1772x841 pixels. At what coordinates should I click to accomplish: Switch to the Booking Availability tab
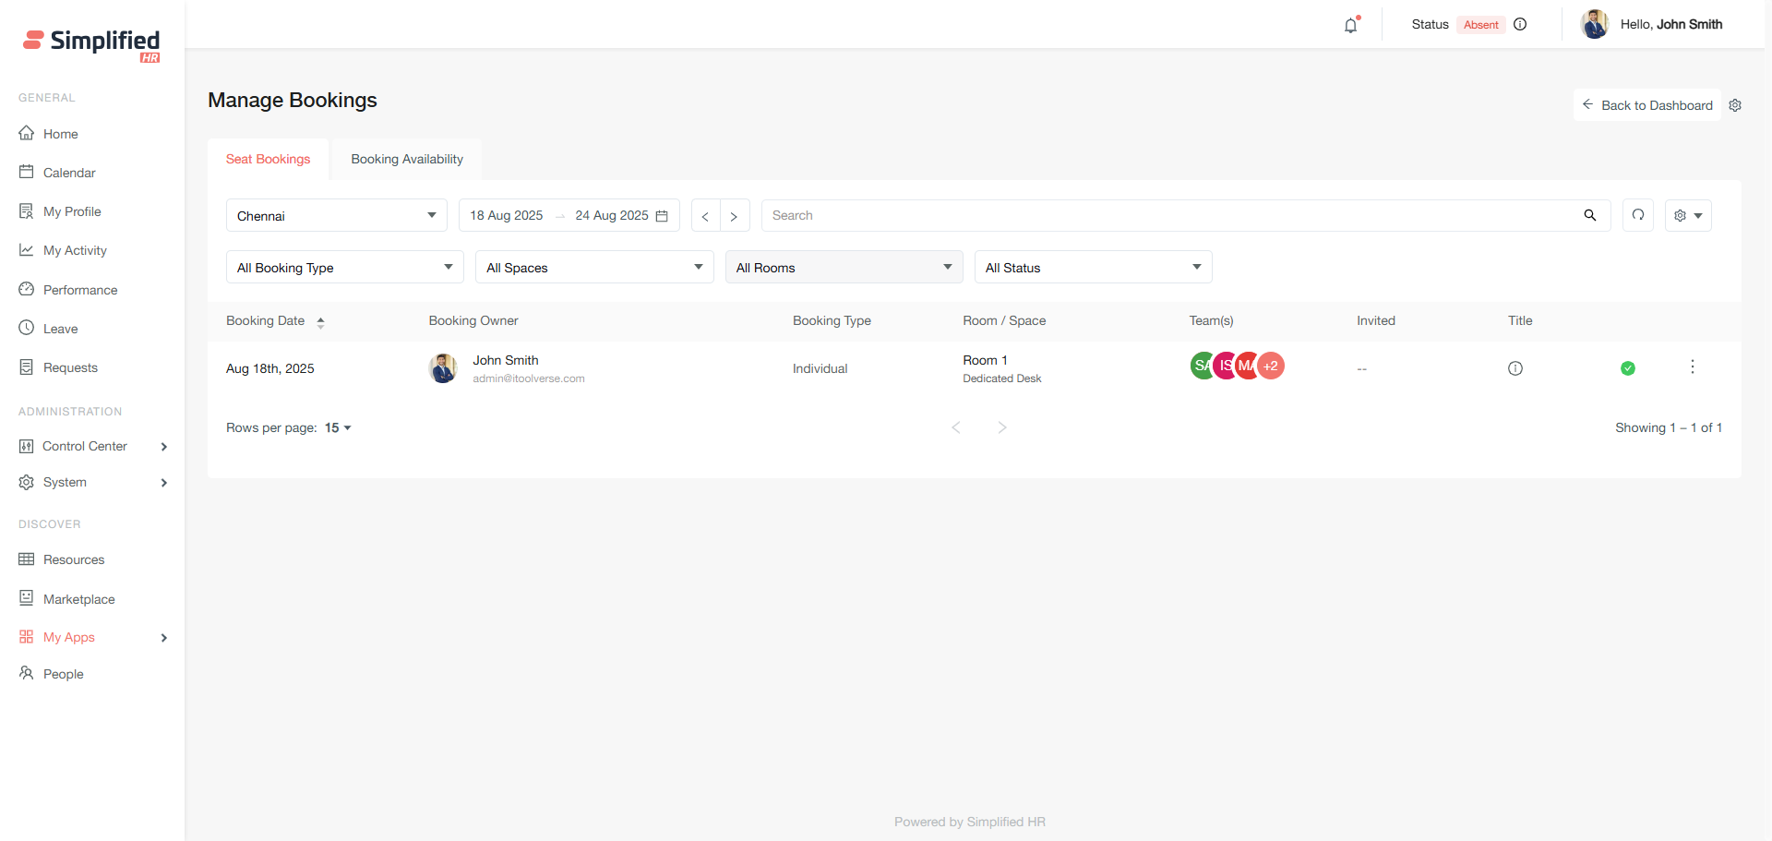coord(407,160)
